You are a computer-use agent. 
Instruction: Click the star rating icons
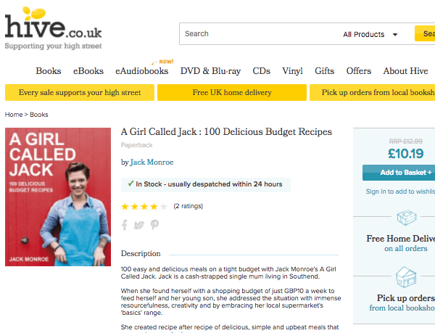[144, 207]
